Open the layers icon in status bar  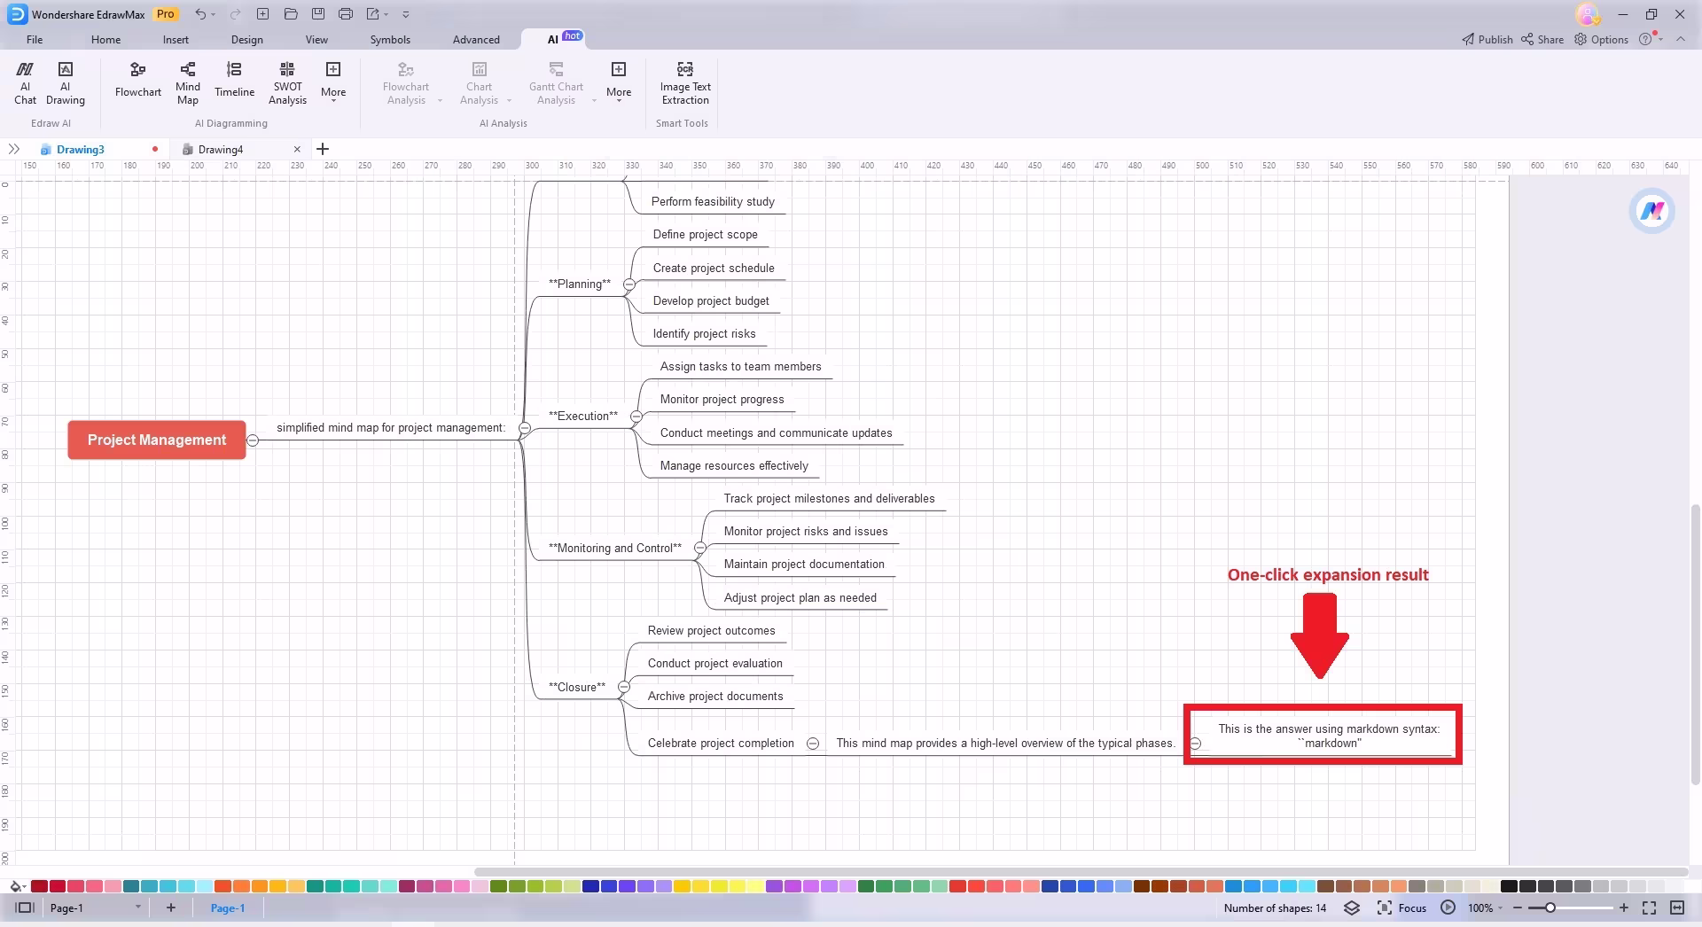click(x=1352, y=908)
